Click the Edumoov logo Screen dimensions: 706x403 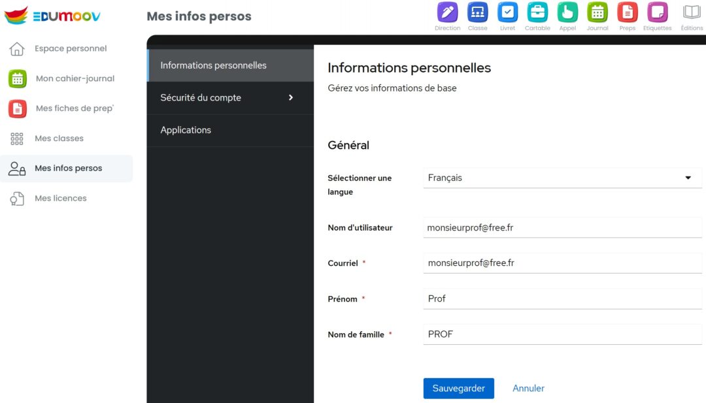coord(52,16)
